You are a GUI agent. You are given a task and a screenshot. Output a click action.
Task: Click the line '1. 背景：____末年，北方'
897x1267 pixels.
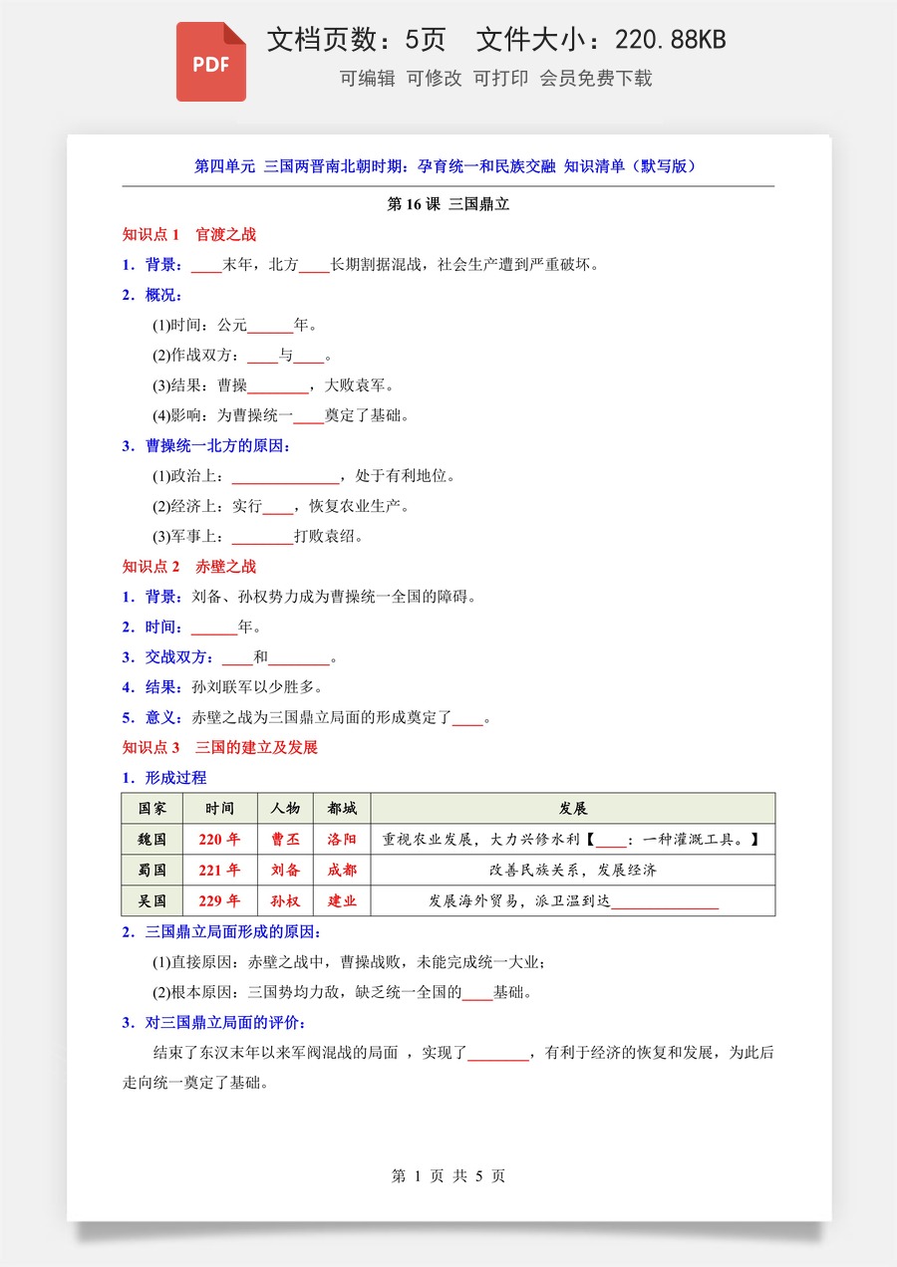tap(362, 265)
